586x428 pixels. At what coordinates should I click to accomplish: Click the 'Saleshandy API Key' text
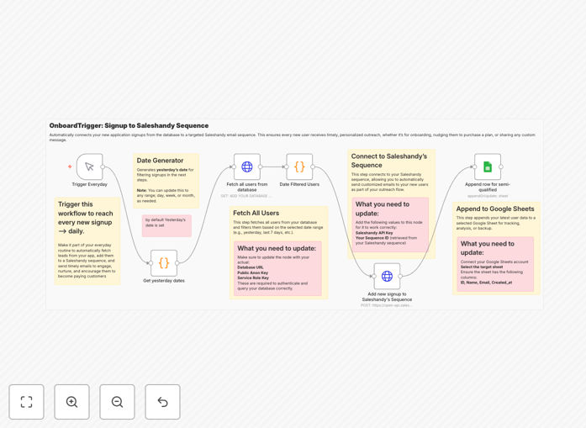pos(374,233)
